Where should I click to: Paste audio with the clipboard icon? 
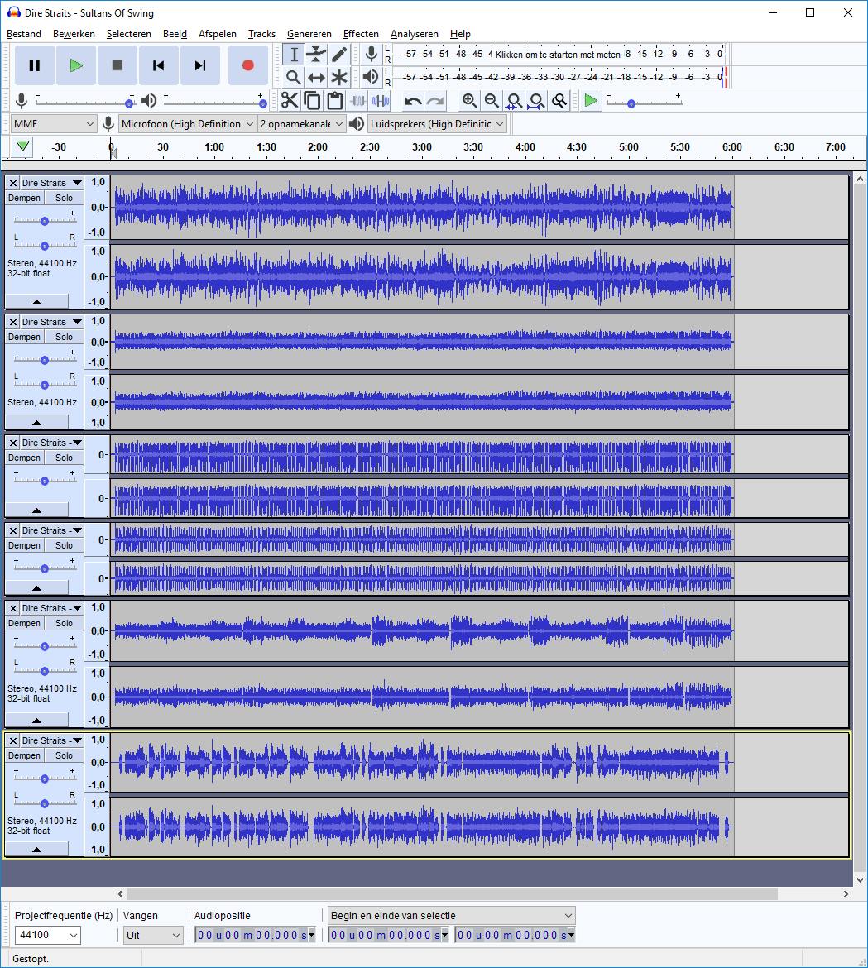(x=334, y=100)
